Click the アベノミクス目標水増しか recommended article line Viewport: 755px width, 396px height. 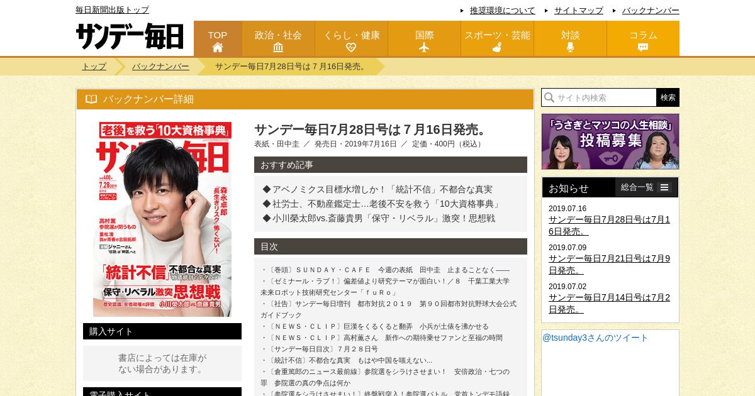(377, 189)
